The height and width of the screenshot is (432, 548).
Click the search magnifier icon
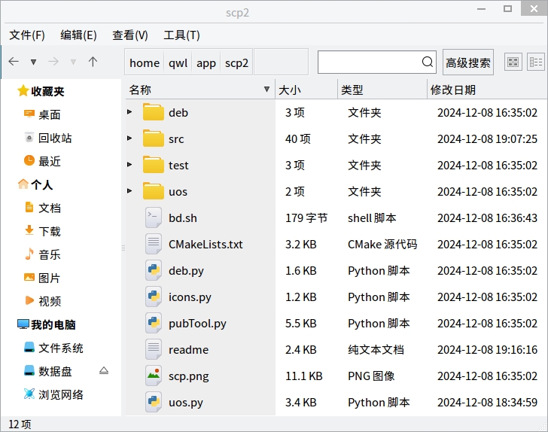click(x=428, y=62)
